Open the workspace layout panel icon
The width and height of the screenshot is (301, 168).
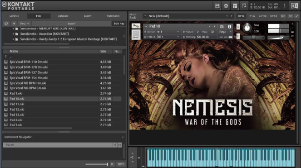(x=235, y=6)
